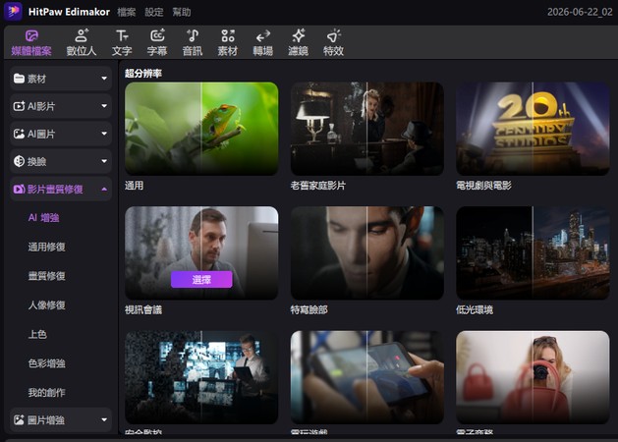This screenshot has height=442, width=618.
Task: Expand the AI圖片 dropdown arrow
Action: (104, 134)
